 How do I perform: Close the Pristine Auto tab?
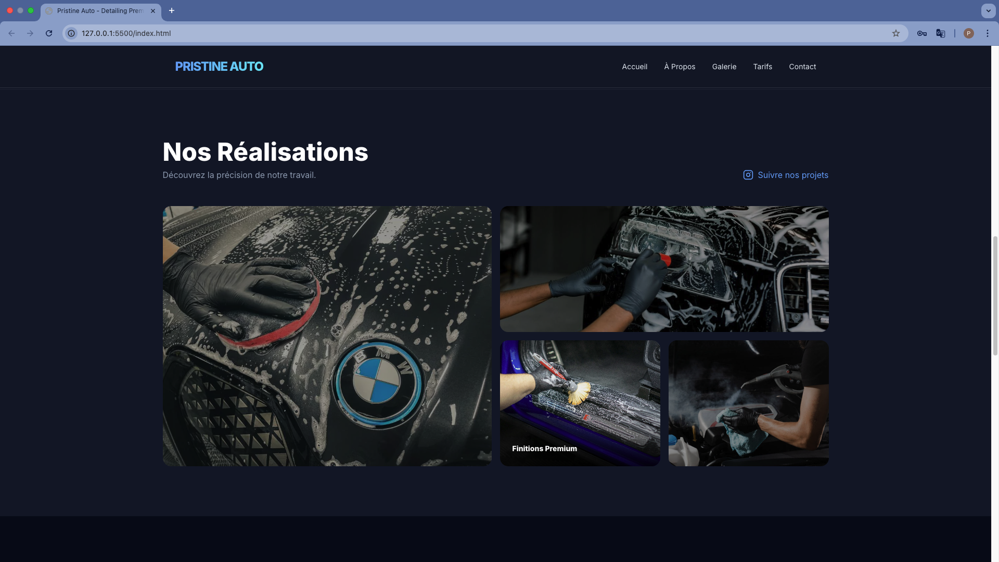[x=153, y=10]
